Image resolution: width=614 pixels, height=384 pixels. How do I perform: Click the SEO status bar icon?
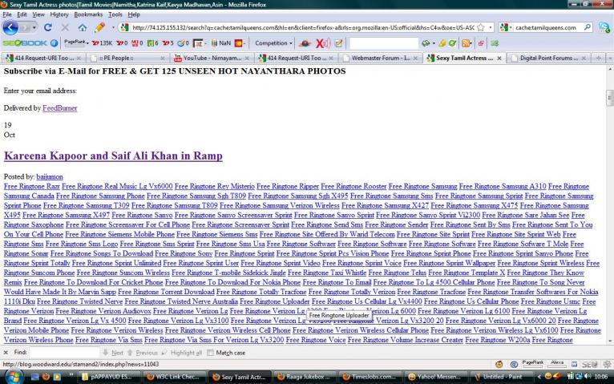(589, 365)
